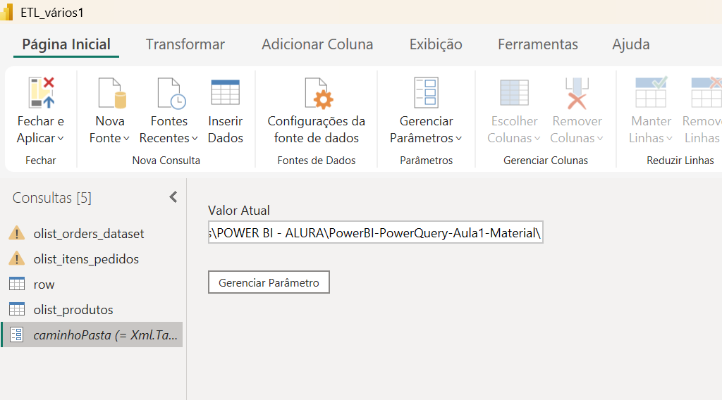
Task: Open the Exibição tab
Action: [x=436, y=44]
